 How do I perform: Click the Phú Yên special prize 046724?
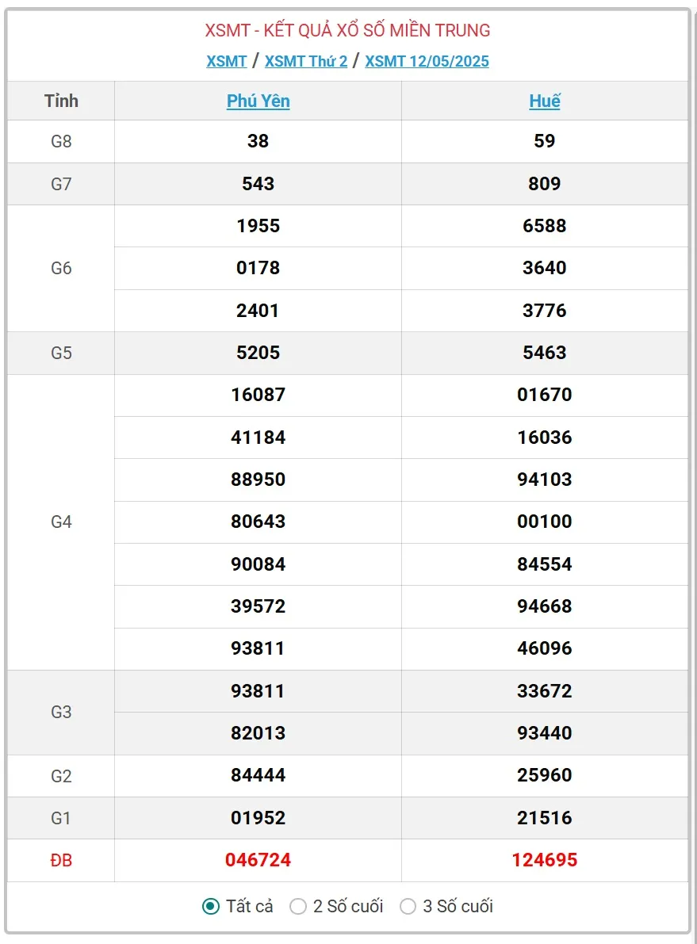pos(259,860)
